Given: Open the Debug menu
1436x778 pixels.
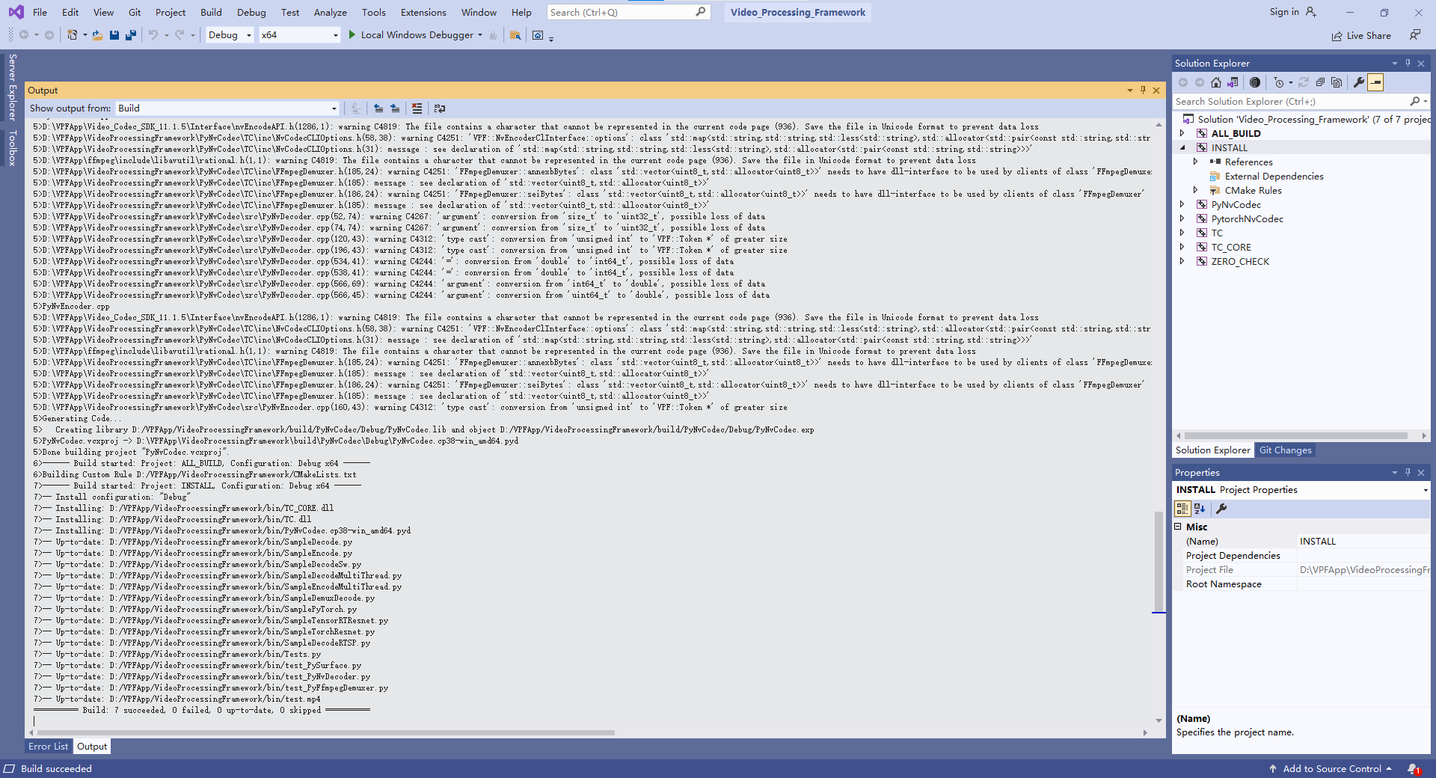Looking at the screenshot, I should pyautogui.click(x=251, y=12).
